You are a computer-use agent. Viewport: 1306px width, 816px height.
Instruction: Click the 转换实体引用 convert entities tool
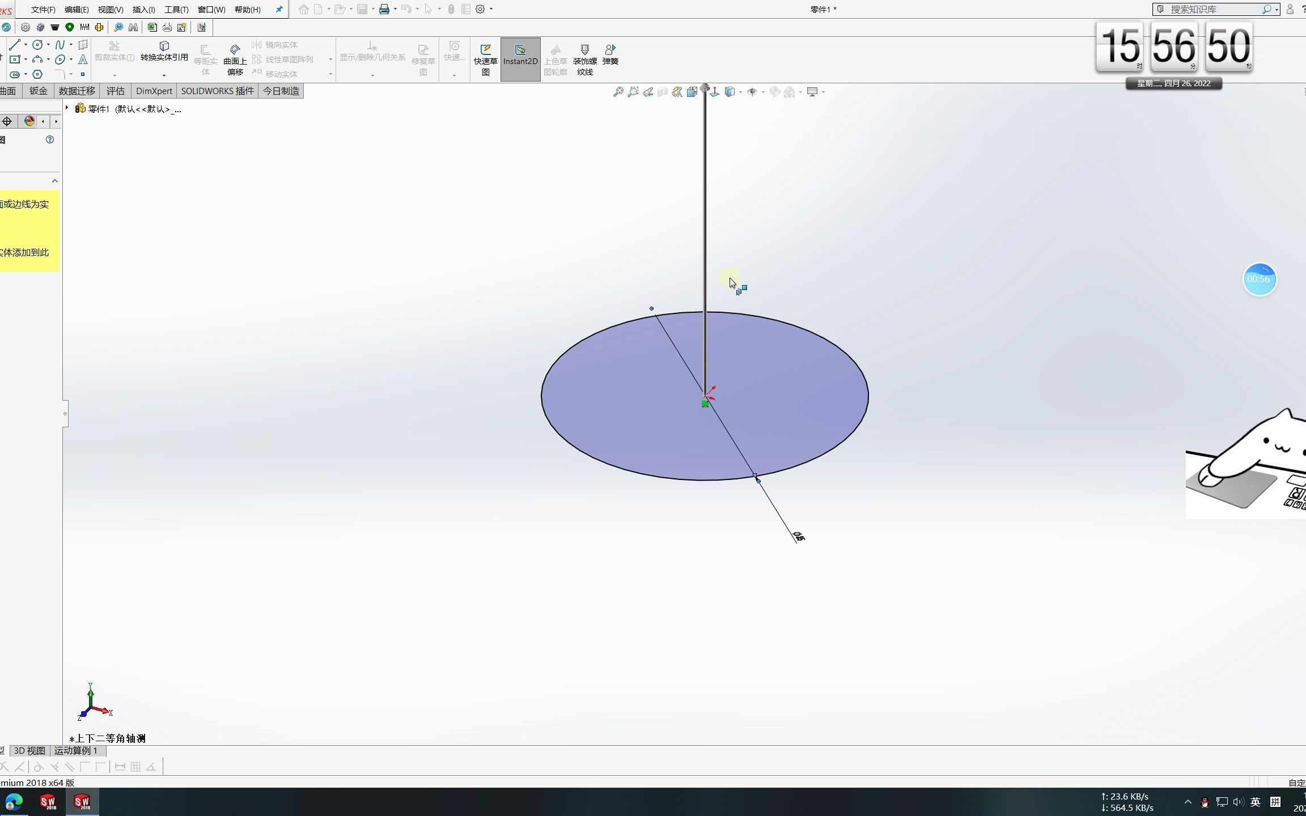coord(164,52)
